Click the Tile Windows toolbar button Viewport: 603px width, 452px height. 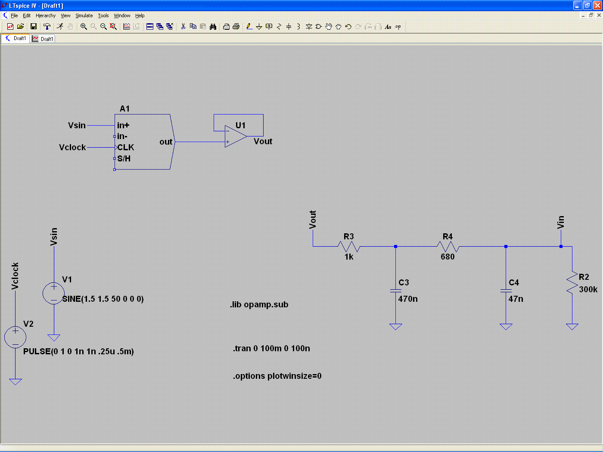(x=150, y=26)
